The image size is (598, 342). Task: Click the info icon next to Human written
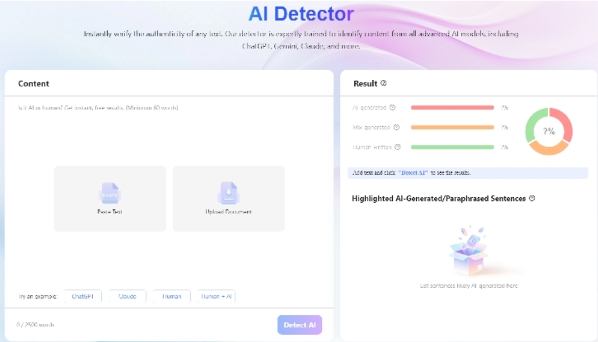coord(397,147)
